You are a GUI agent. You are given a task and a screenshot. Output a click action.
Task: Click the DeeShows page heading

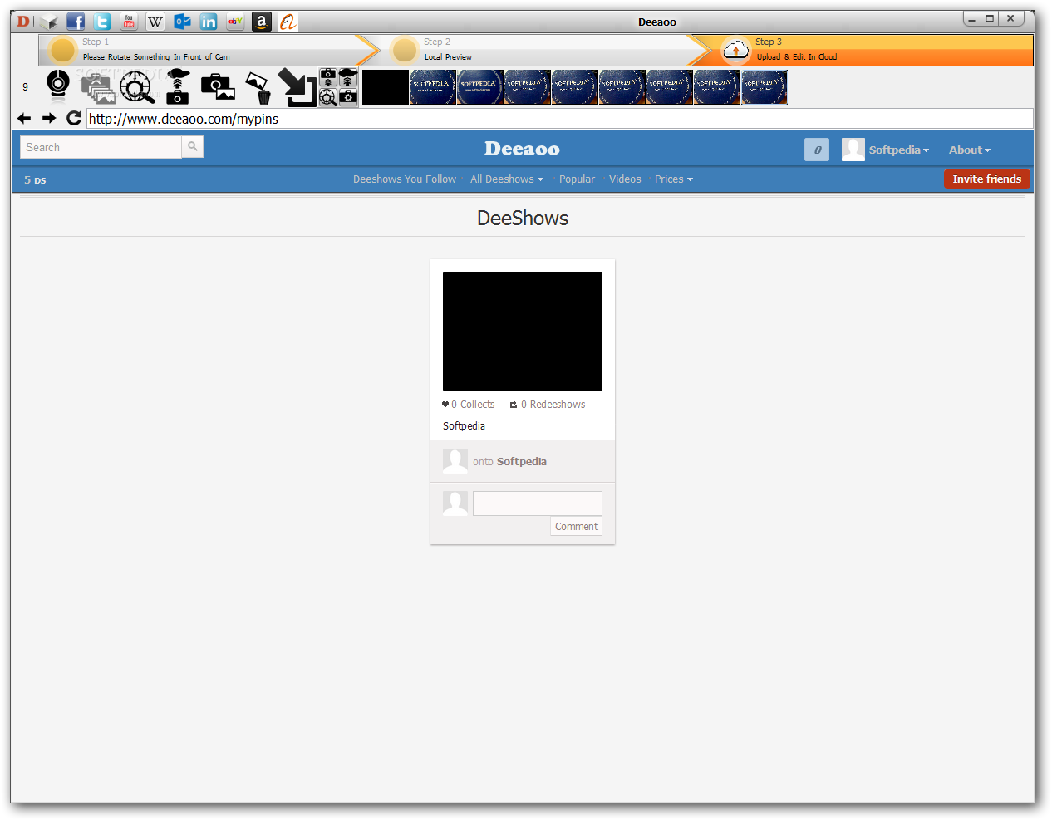point(523,219)
